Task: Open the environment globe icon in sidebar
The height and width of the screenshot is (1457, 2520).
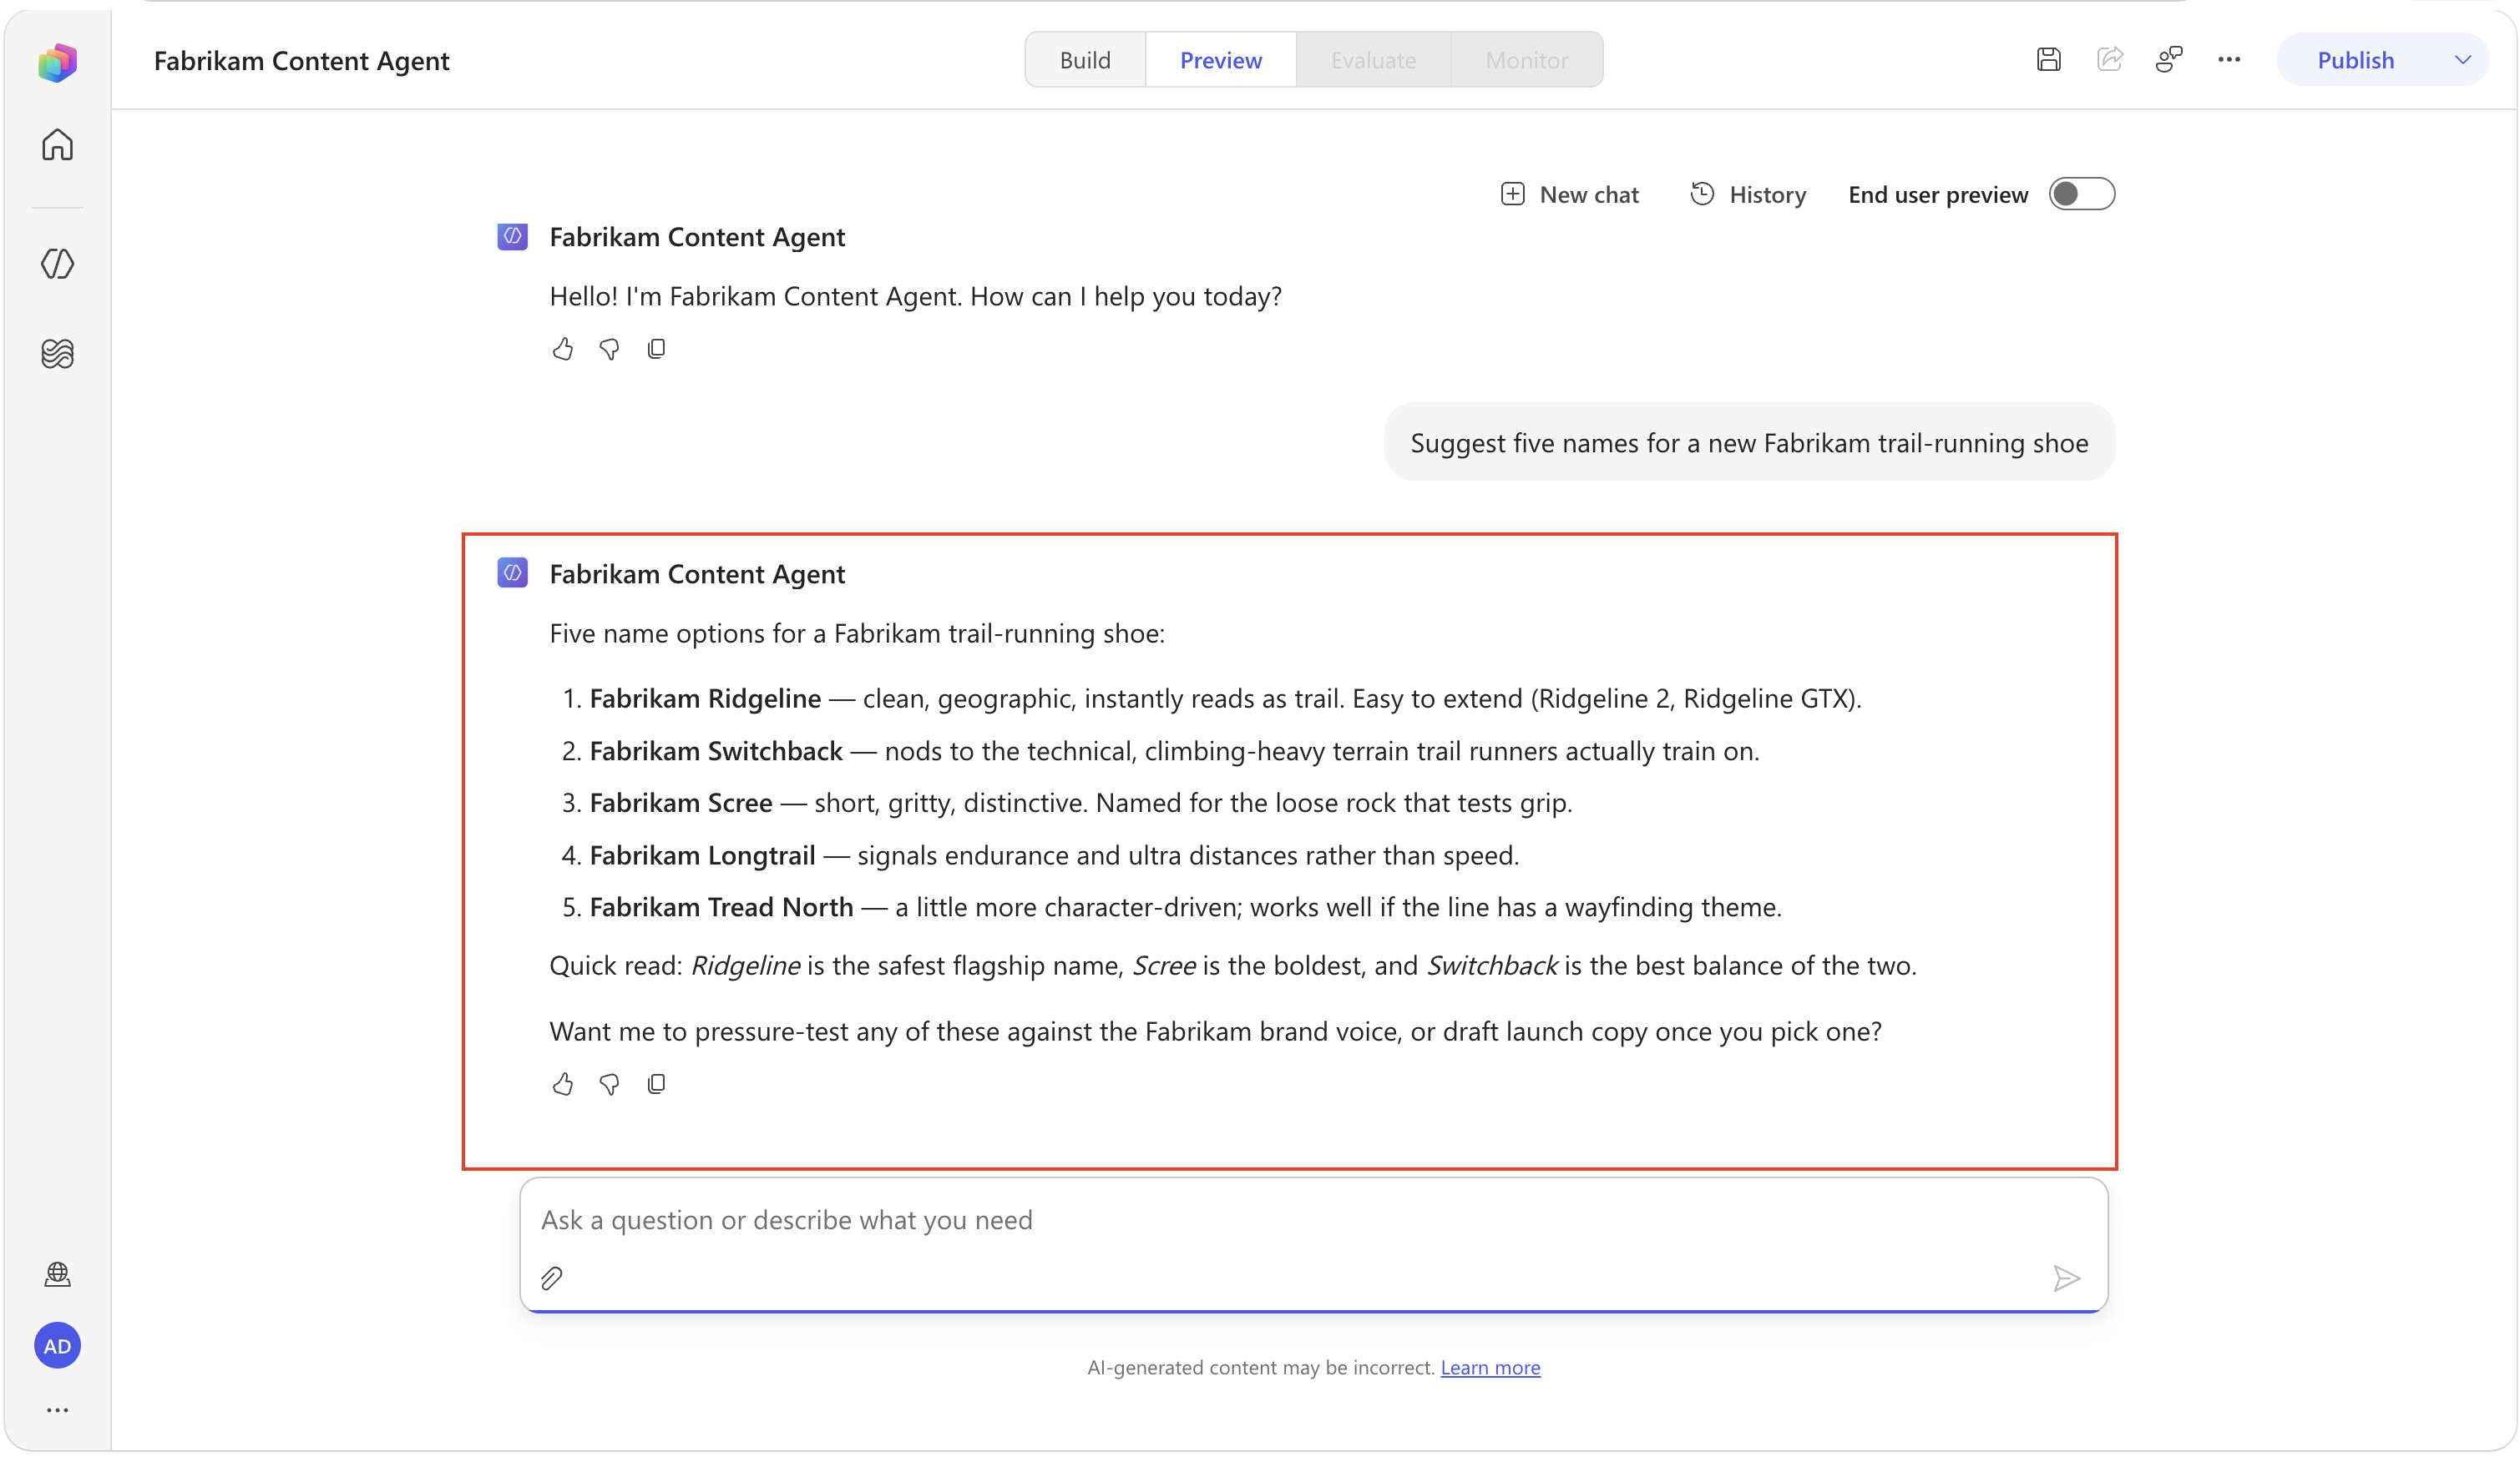Action: tap(57, 1274)
